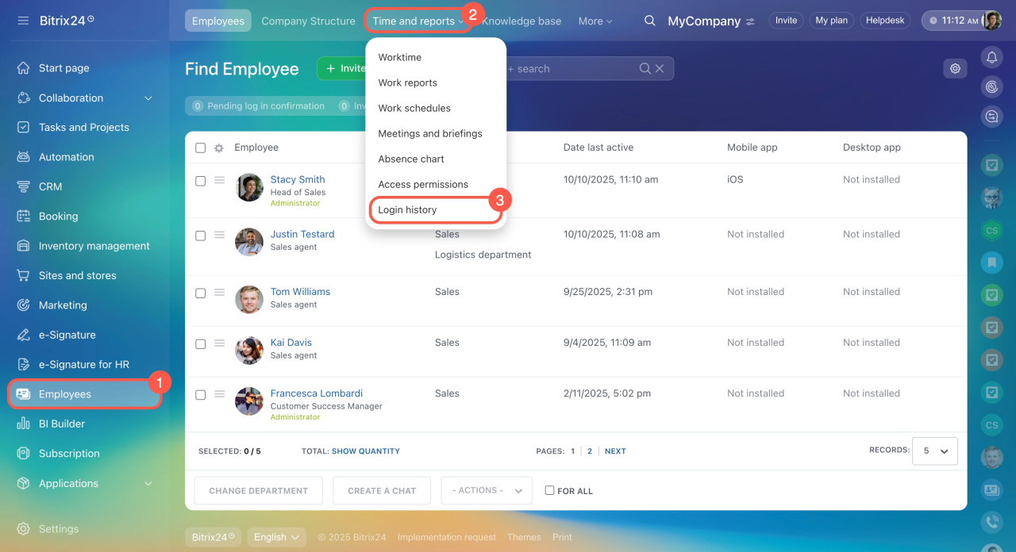Choose Absence chart in dropdown menu
Screen dimensions: 1016x552
click(x=411, y=159)
